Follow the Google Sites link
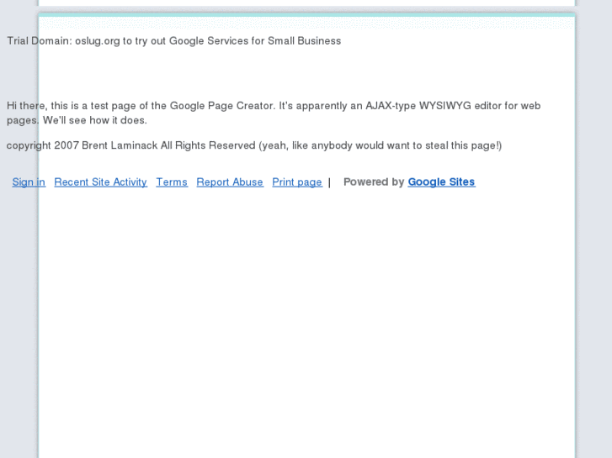 [441, 182]
